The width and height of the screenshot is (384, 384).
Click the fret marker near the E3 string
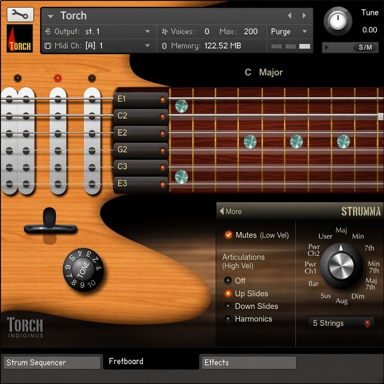click(x=181, y=177)
